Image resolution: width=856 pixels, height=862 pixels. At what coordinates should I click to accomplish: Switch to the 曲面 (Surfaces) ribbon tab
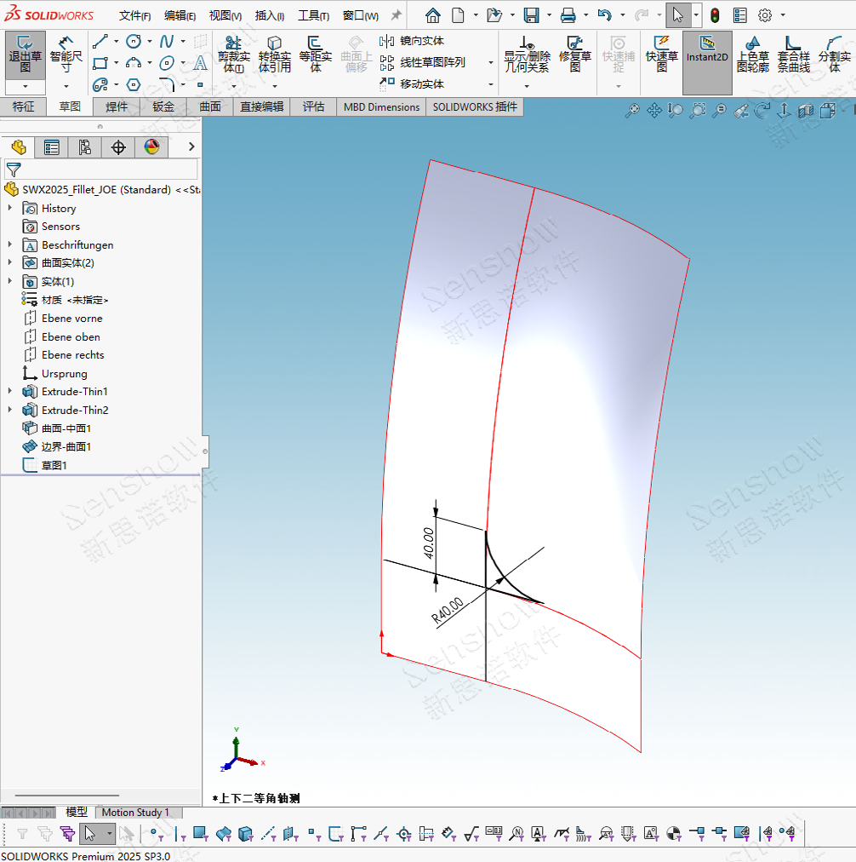pyautogui.click(x=210, y=106)
